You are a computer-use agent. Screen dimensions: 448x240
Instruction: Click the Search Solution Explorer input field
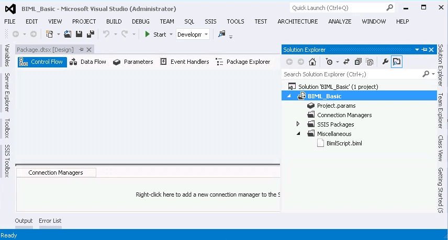pos(351,74)
